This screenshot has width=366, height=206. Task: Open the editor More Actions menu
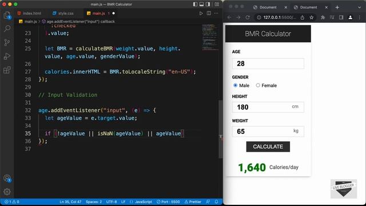(216, 13)
